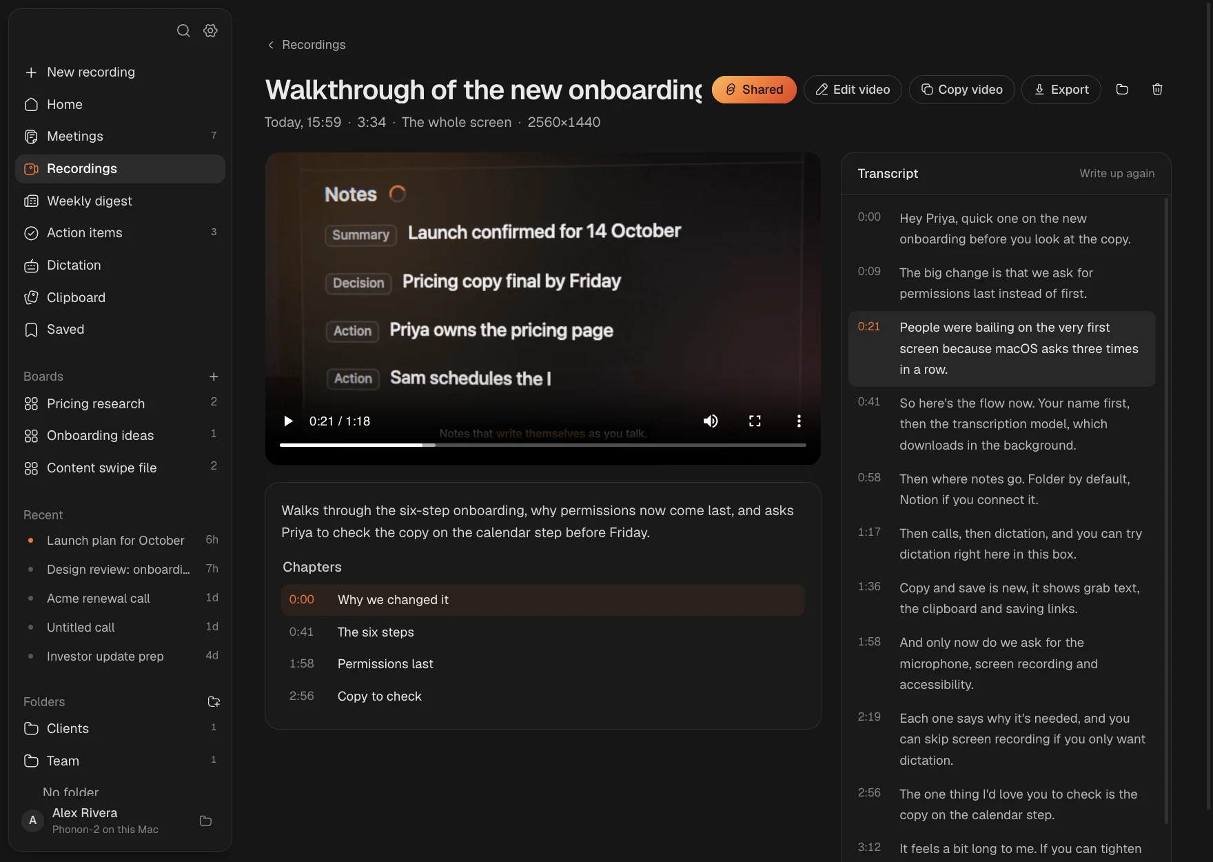Open Pricing research board

[120, 403]
